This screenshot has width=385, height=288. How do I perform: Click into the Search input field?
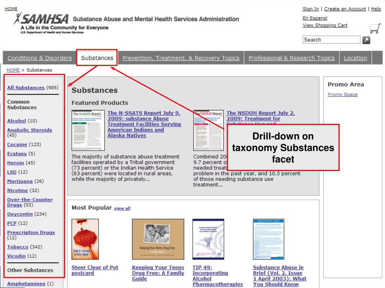[x=332, y=40]
